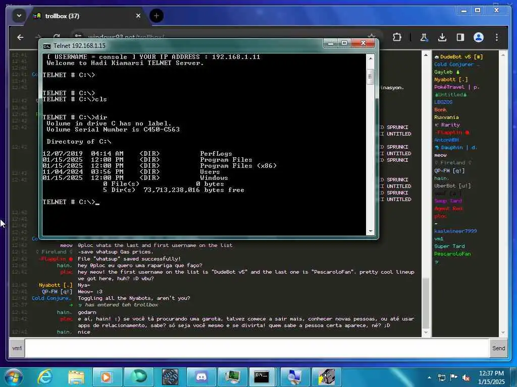Screen dimensions: 517x387
Task: Click the vm1 nickname button beside input
Action: click(x=17, y=348)
